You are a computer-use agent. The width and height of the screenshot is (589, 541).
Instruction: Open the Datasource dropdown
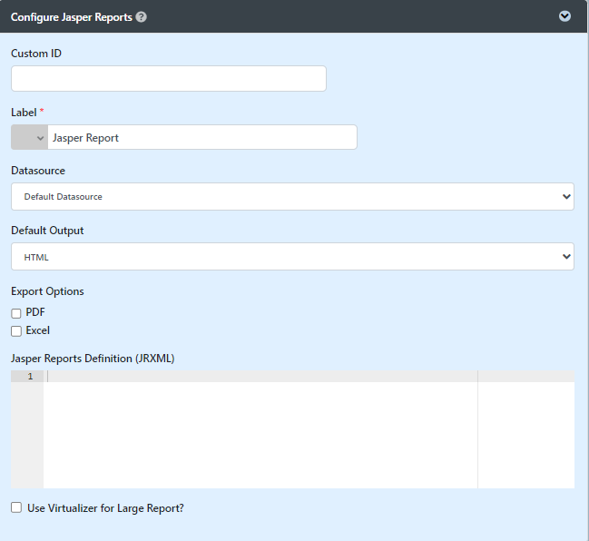coord(292,196)
